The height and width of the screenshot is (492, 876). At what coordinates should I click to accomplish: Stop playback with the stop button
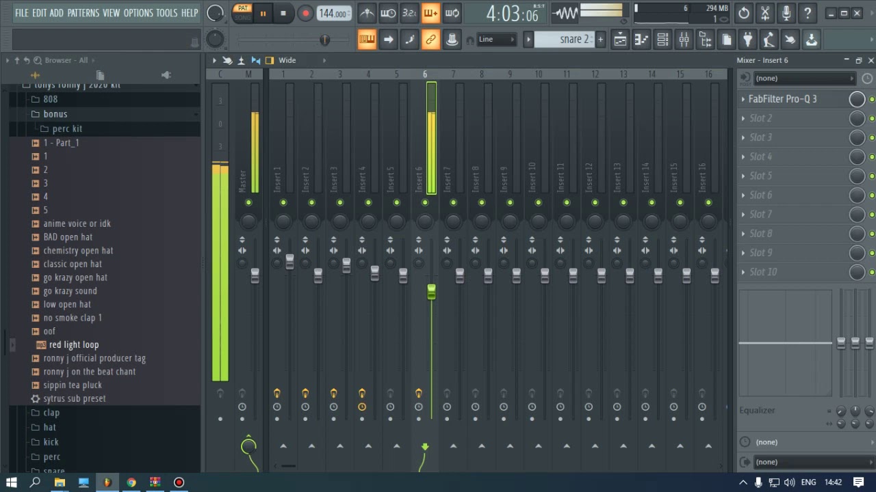coord(283,14)
